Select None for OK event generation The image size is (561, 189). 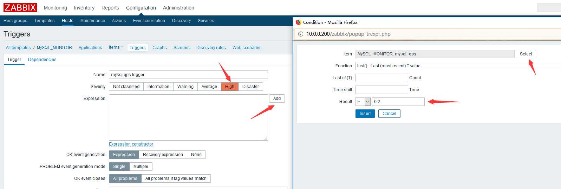(196, 155)
